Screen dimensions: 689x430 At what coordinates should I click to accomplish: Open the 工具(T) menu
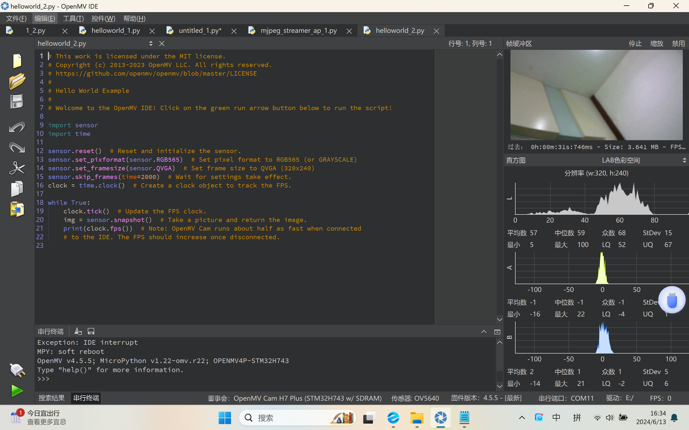(x=73, y=19)
